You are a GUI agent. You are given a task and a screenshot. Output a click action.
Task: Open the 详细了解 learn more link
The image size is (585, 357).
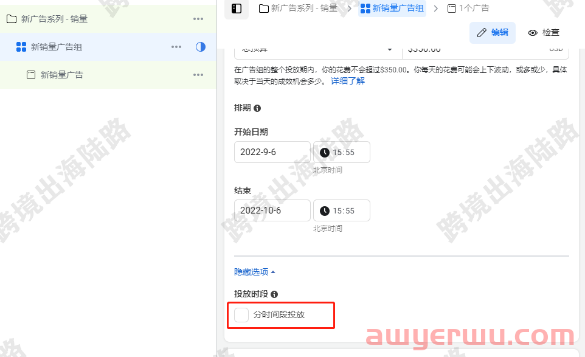click(348, 81)
